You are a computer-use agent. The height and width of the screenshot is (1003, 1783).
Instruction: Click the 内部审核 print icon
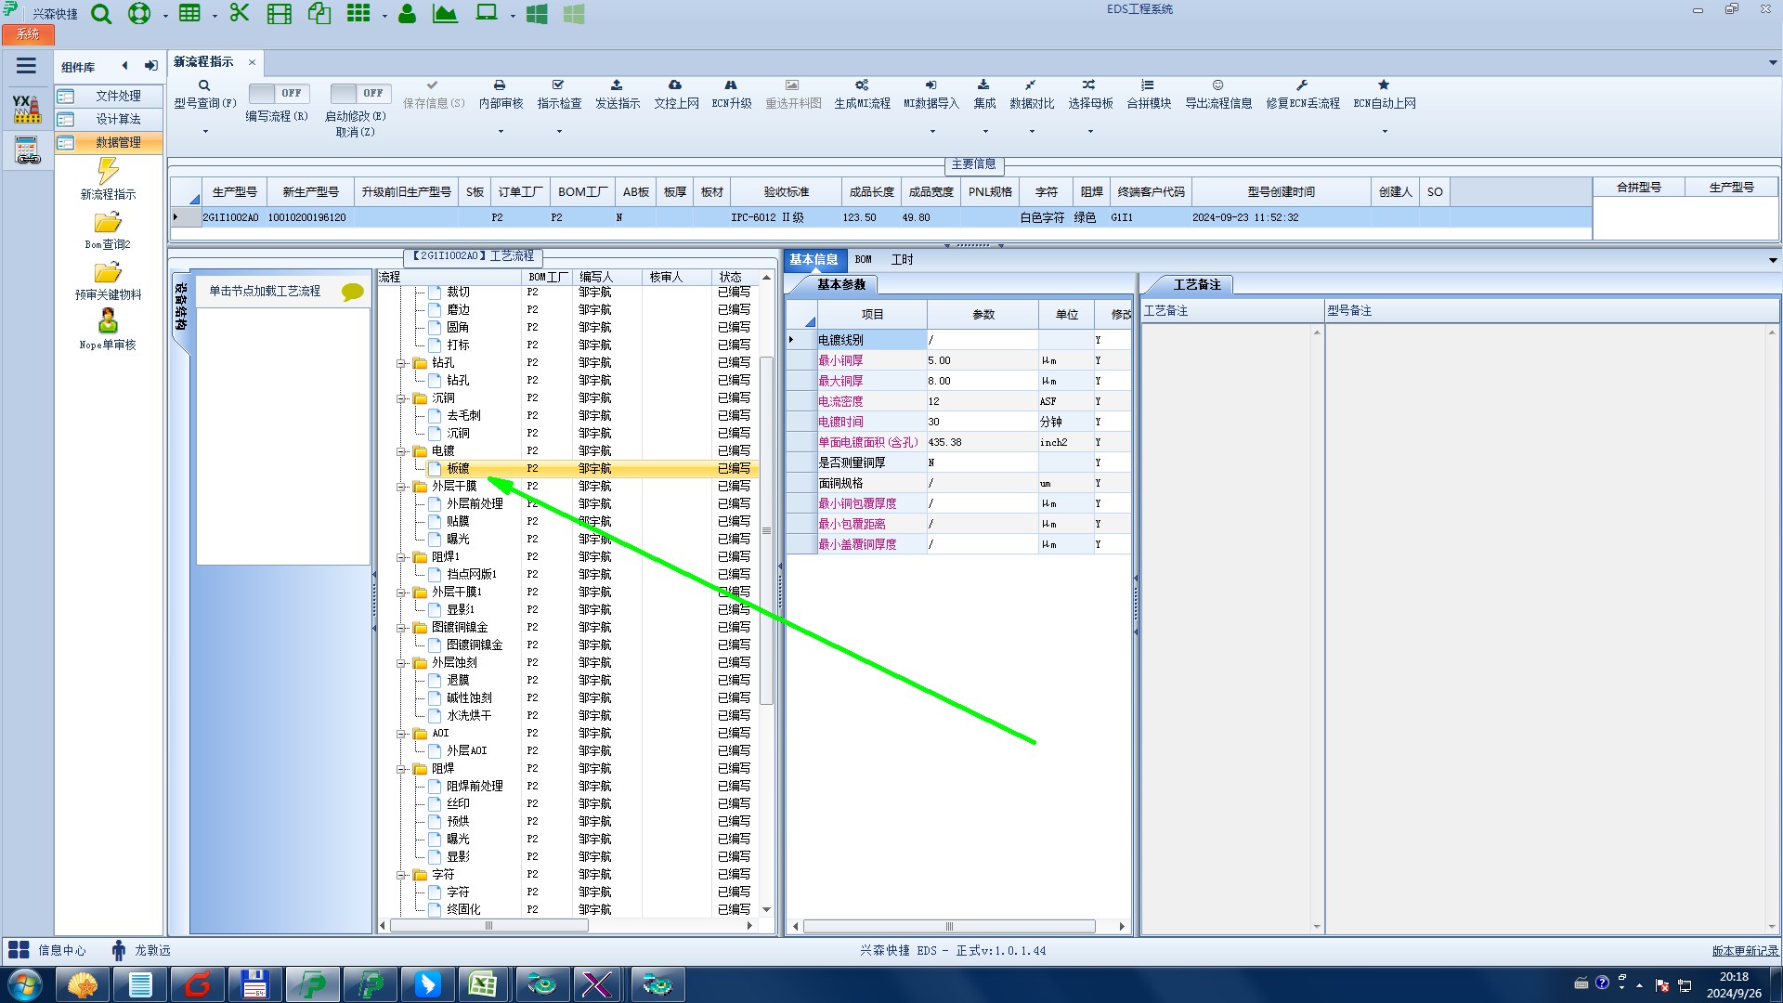click(500, 85)
